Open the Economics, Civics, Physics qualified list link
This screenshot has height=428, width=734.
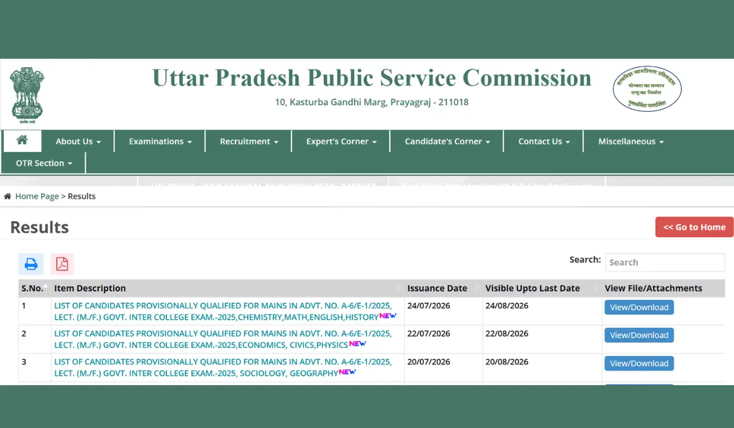pyautogui.click(x=223, y=339)
